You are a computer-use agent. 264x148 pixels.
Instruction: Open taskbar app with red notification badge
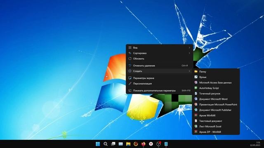click(x=158, y=144)
